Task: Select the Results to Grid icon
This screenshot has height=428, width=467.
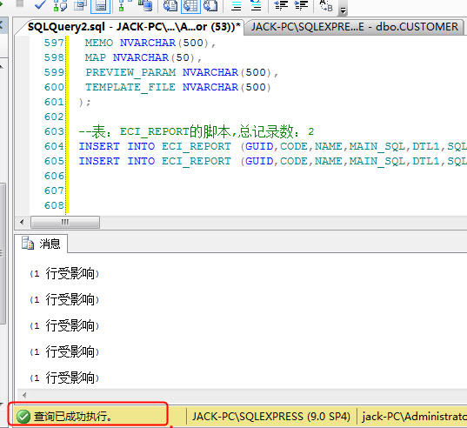Action: click(190, 6)
